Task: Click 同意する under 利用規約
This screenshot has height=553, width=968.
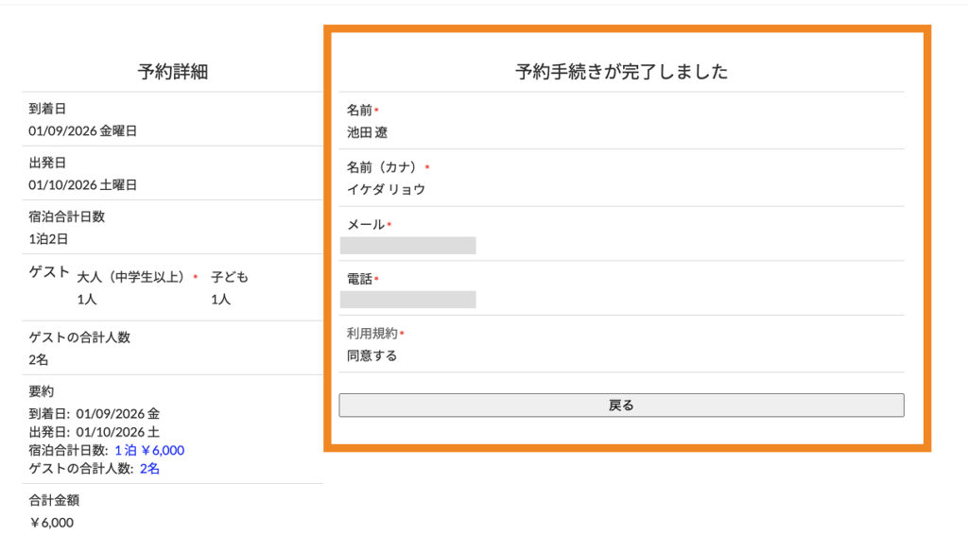Action: point(372,356)
